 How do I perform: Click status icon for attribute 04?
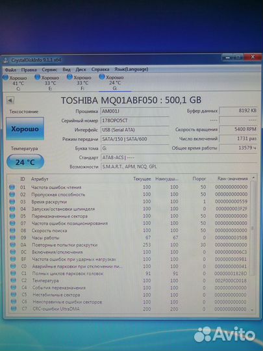coord(12,209)
